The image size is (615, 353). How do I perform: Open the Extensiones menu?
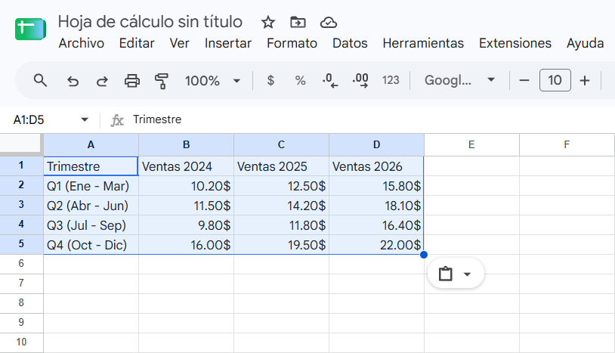tap(515, 43)
